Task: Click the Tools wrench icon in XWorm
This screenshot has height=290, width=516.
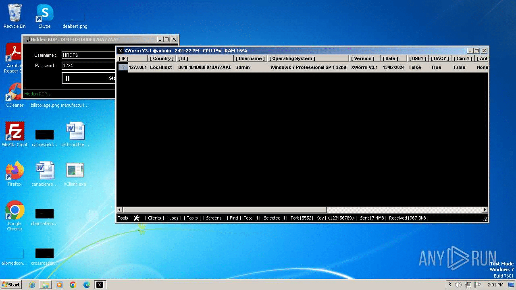Action: pyautogui.click(x=137, y=218)
